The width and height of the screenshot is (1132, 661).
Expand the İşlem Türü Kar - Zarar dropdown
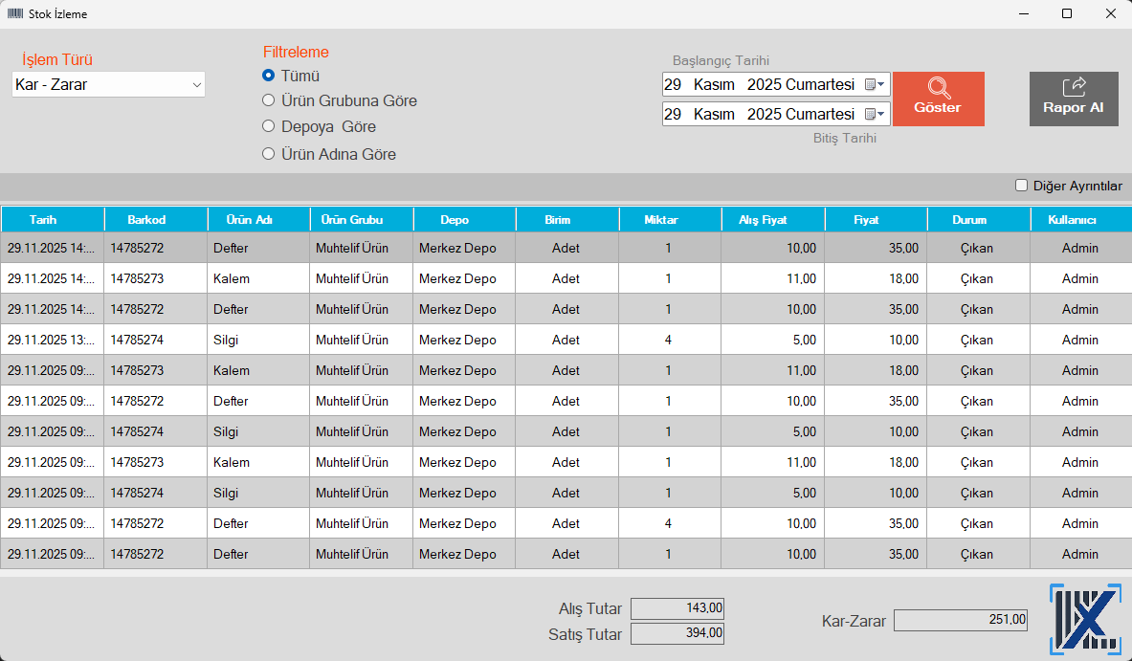point(196,85)
